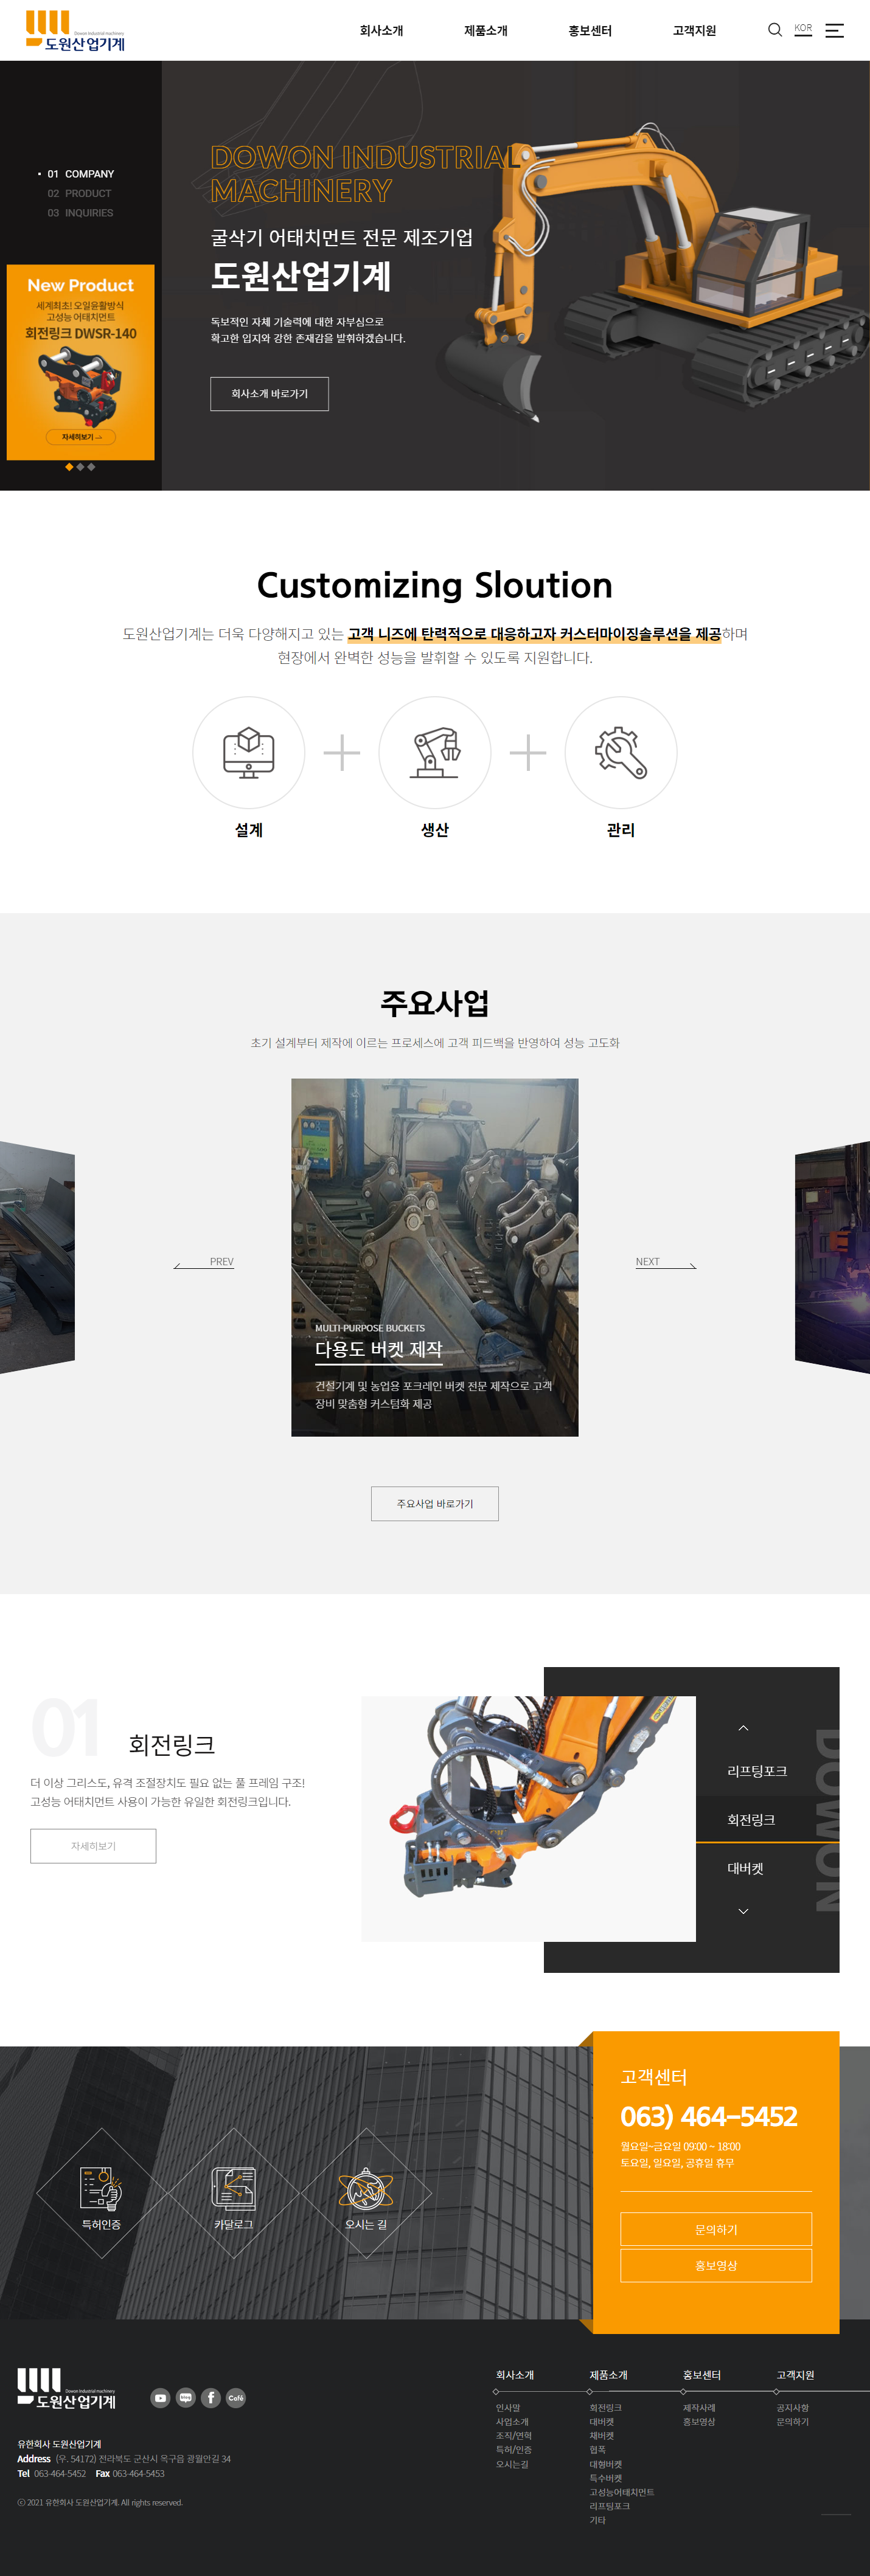Open footer link 공지사항
The image size is (870, 2576).
(792, 2408)
